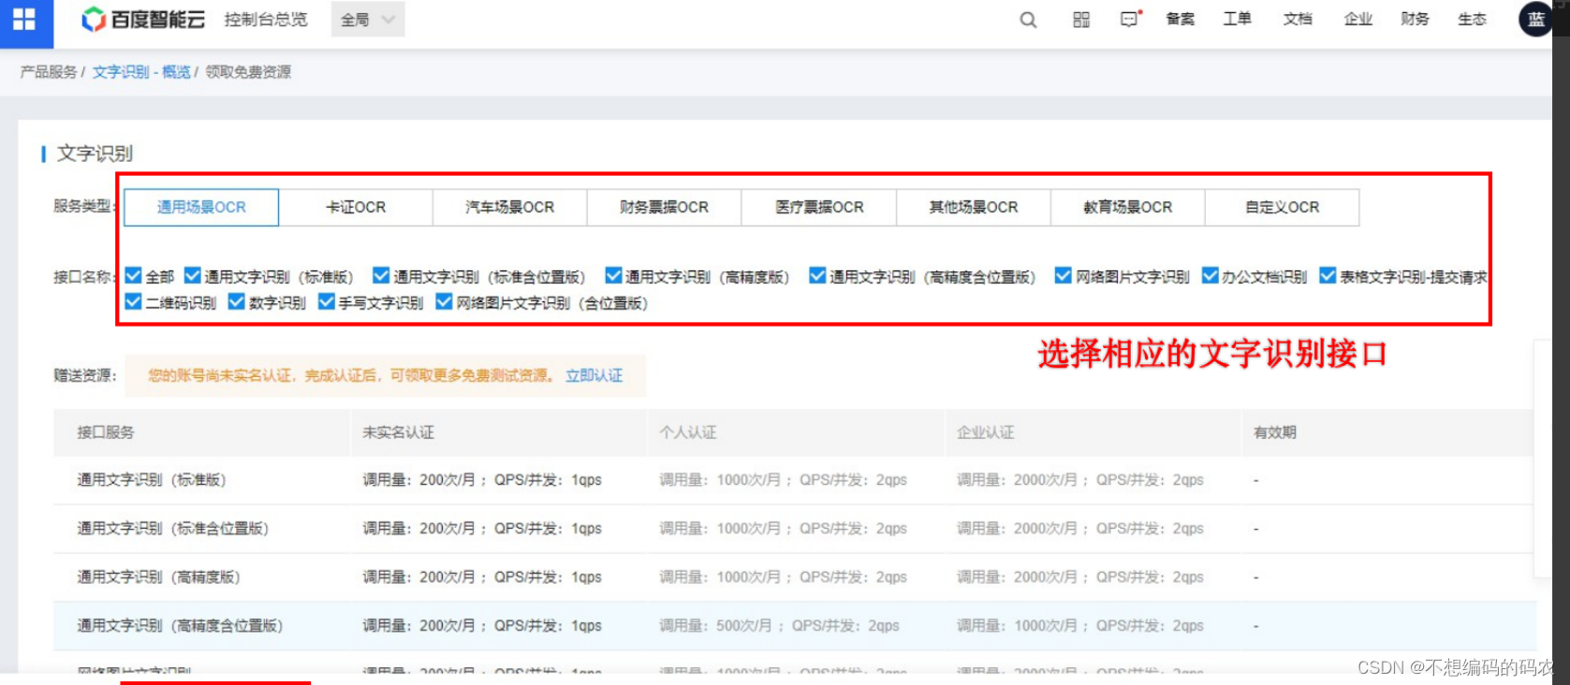The image size is (1570, 685).
Task: Open the 备案 menu
Action: click(1180, 20)
